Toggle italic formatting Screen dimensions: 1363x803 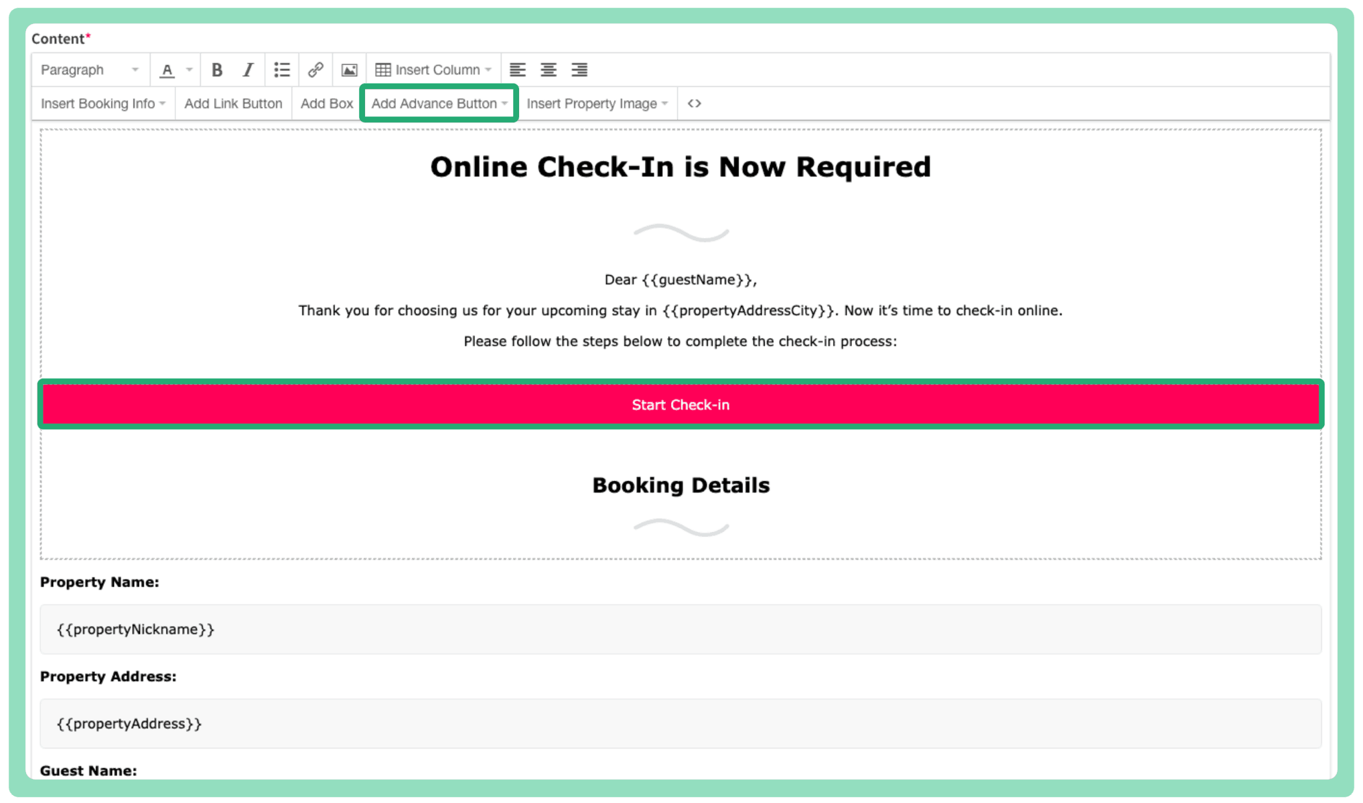click(248, 70)
